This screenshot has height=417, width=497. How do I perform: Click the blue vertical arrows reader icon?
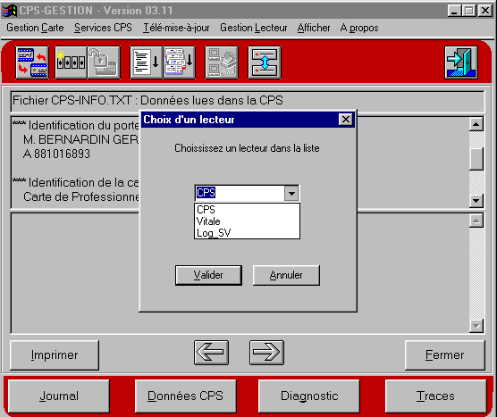265,63
